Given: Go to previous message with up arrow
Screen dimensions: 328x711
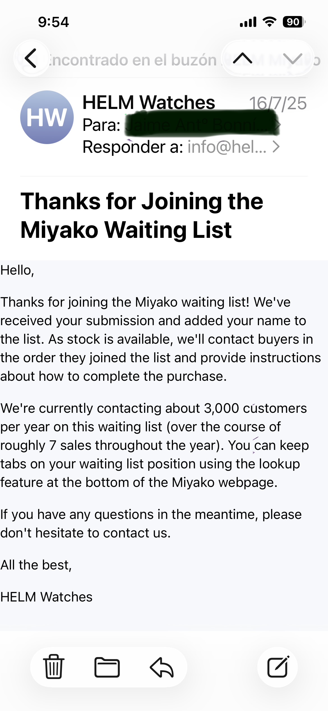Looking at the screenshot, I should [x=243, y=58].
